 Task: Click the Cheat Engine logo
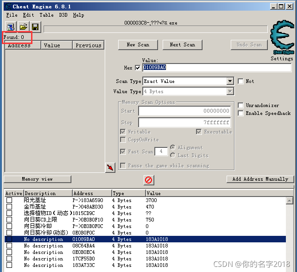click(282, 37)
